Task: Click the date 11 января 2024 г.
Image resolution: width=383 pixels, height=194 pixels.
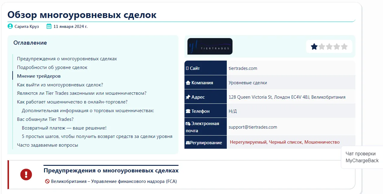Action: point(71,26)
